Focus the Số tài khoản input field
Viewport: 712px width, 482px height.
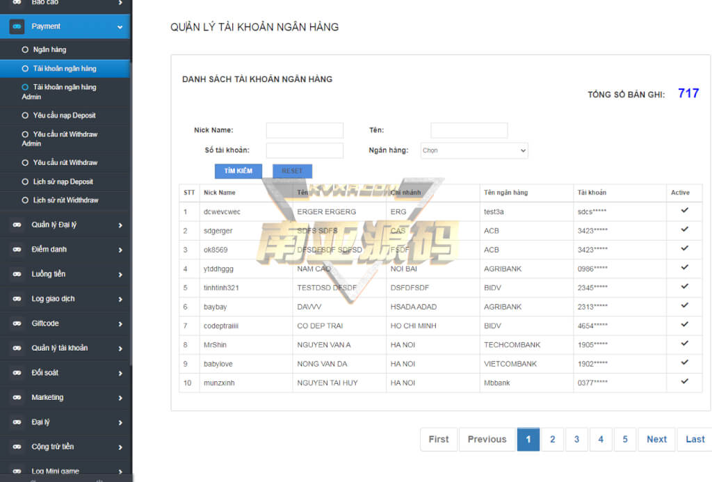[x=305, y=150]
